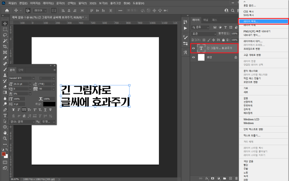Toggle Underline in Character panel
This screenshot has height=181, width=289.
(x=45, y=110)
